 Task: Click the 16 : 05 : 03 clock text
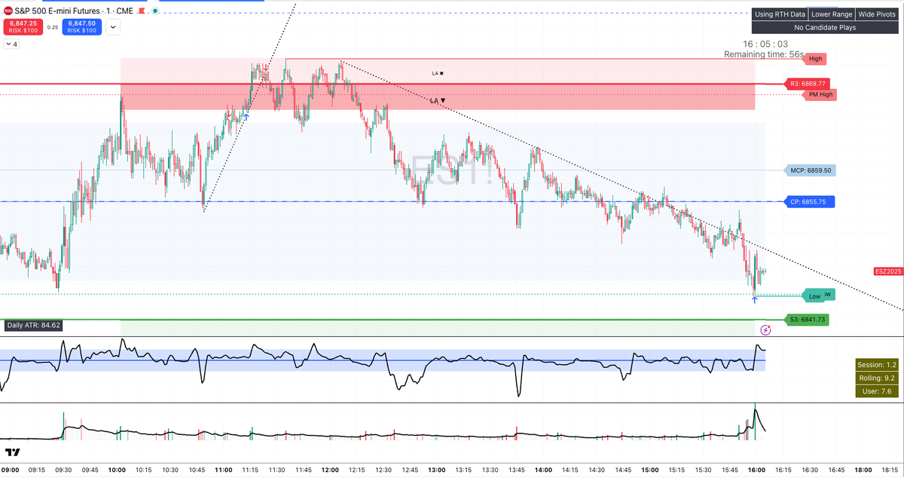point(765,44)
